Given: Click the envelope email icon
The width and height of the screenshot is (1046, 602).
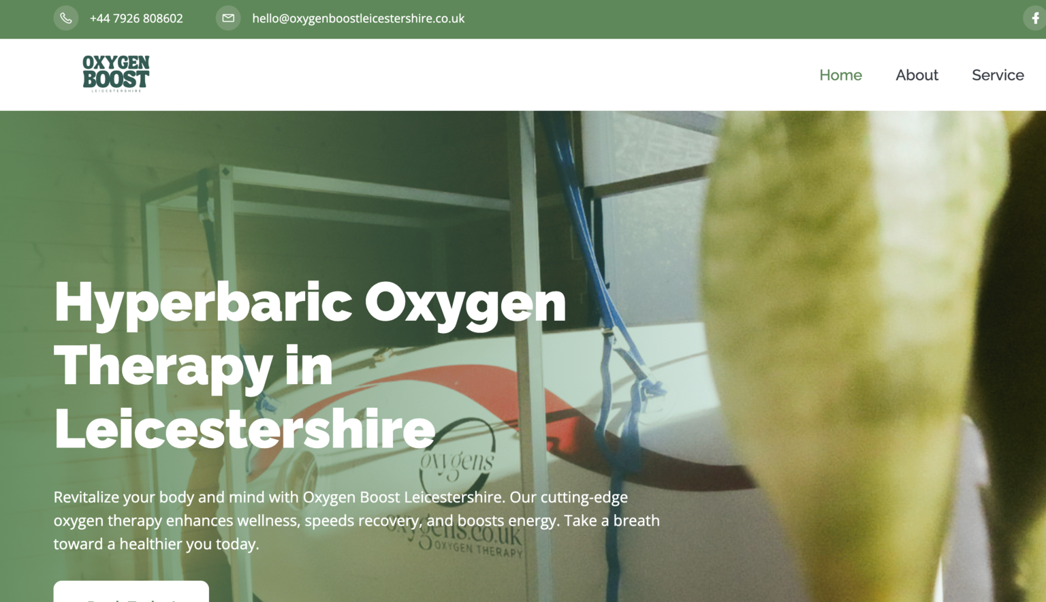Looking at the screenshot, I should pyautogui.click(x=228, y=18).
